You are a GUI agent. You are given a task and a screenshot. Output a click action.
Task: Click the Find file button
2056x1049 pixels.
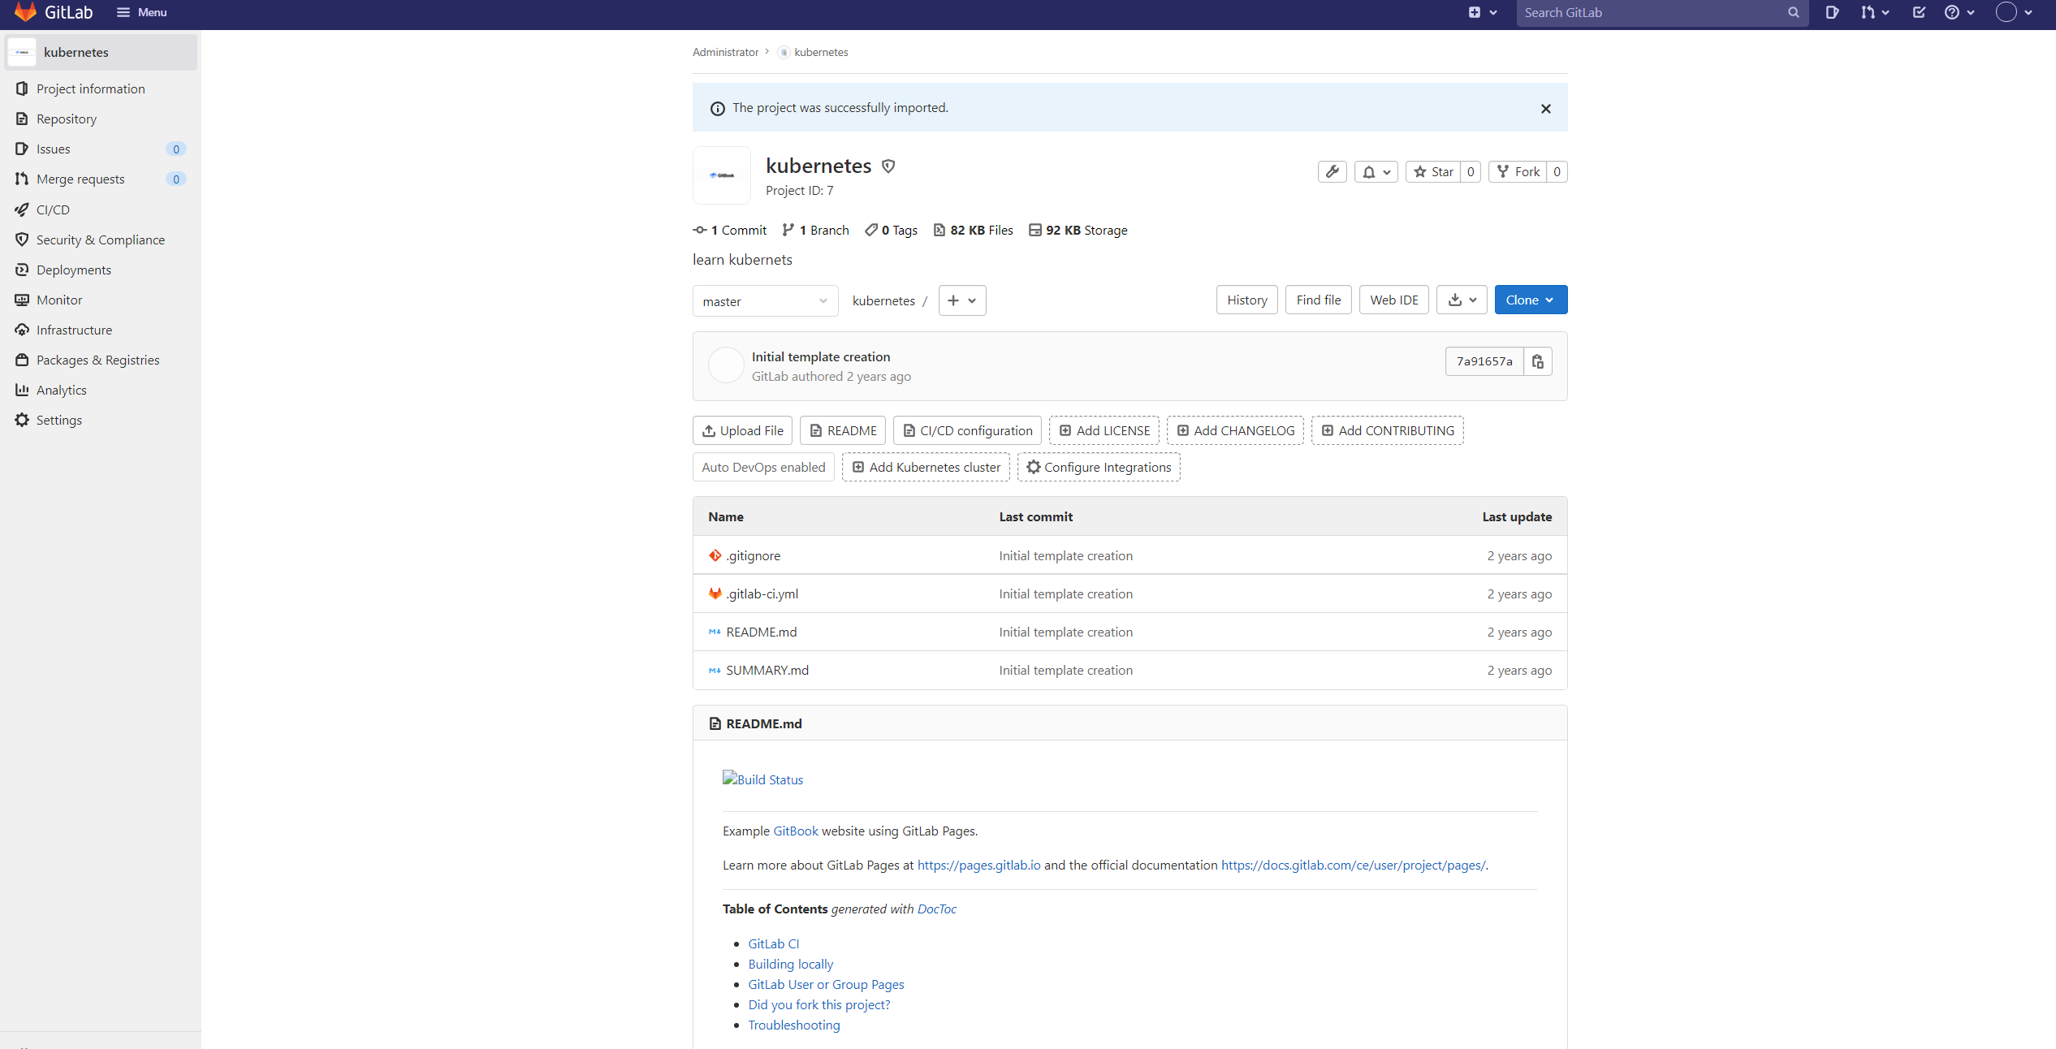pyautogui.click(x=1319, y=300)
